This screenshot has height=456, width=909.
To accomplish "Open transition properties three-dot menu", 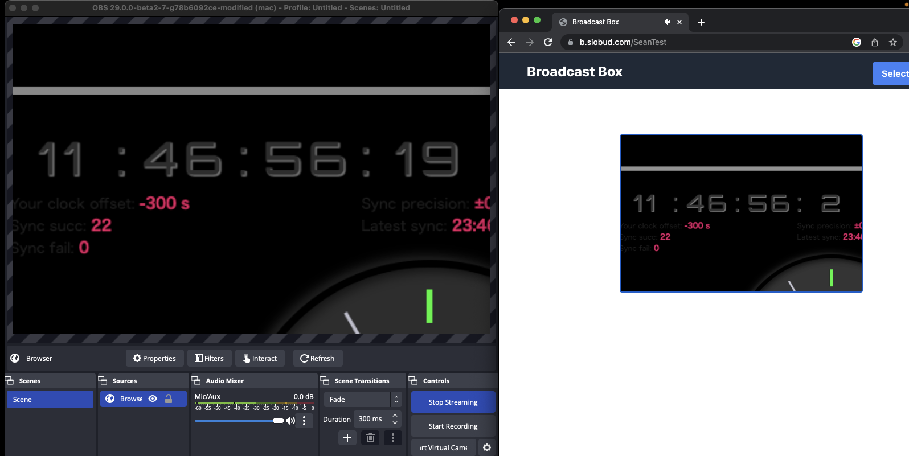I will click(393, 438).
